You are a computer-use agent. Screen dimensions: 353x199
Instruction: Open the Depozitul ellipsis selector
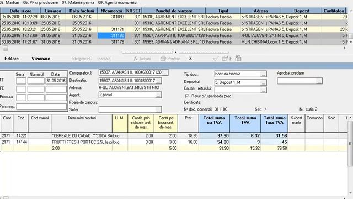[x=263, y=82]
